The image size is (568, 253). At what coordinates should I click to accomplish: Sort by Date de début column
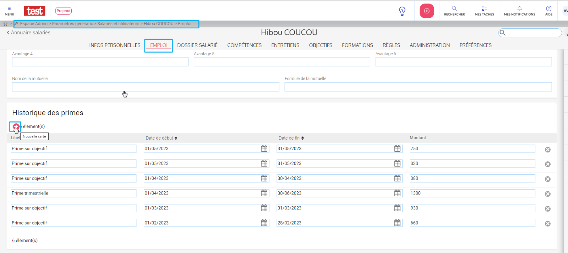[x=161, y=138]
